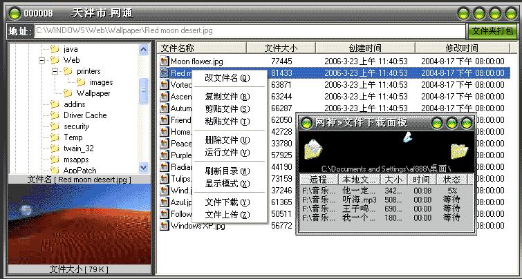Viewport: 522px width, 279px height.
Task: Click the folder tree scroll down arrow
Action: coord(144,167)
